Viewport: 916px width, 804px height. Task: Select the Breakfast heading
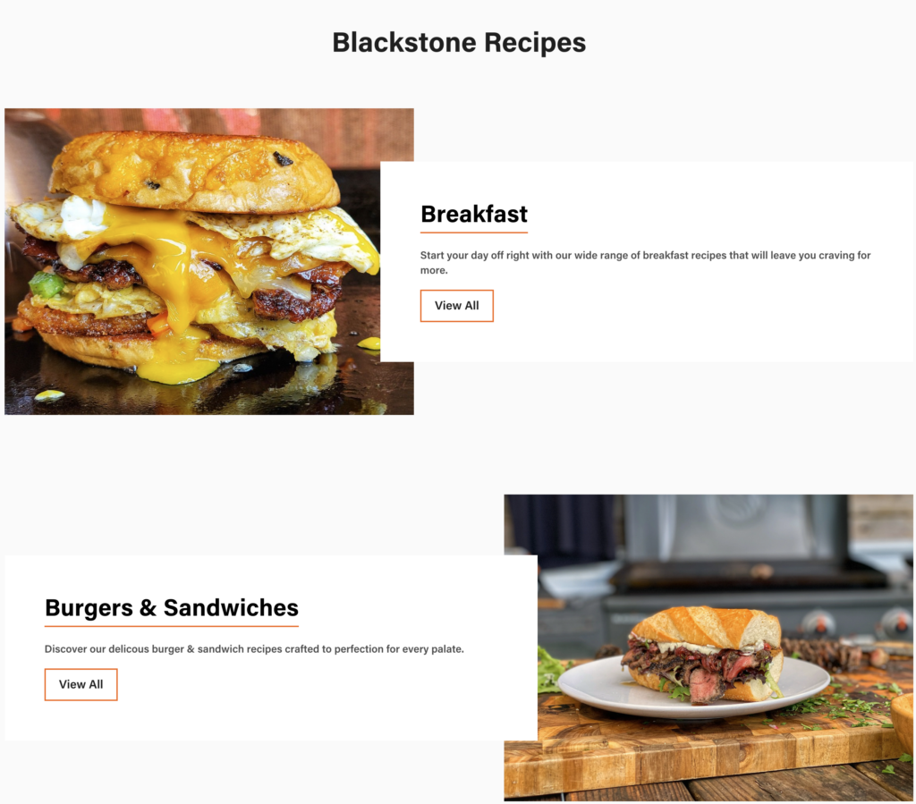pos(474,214)
